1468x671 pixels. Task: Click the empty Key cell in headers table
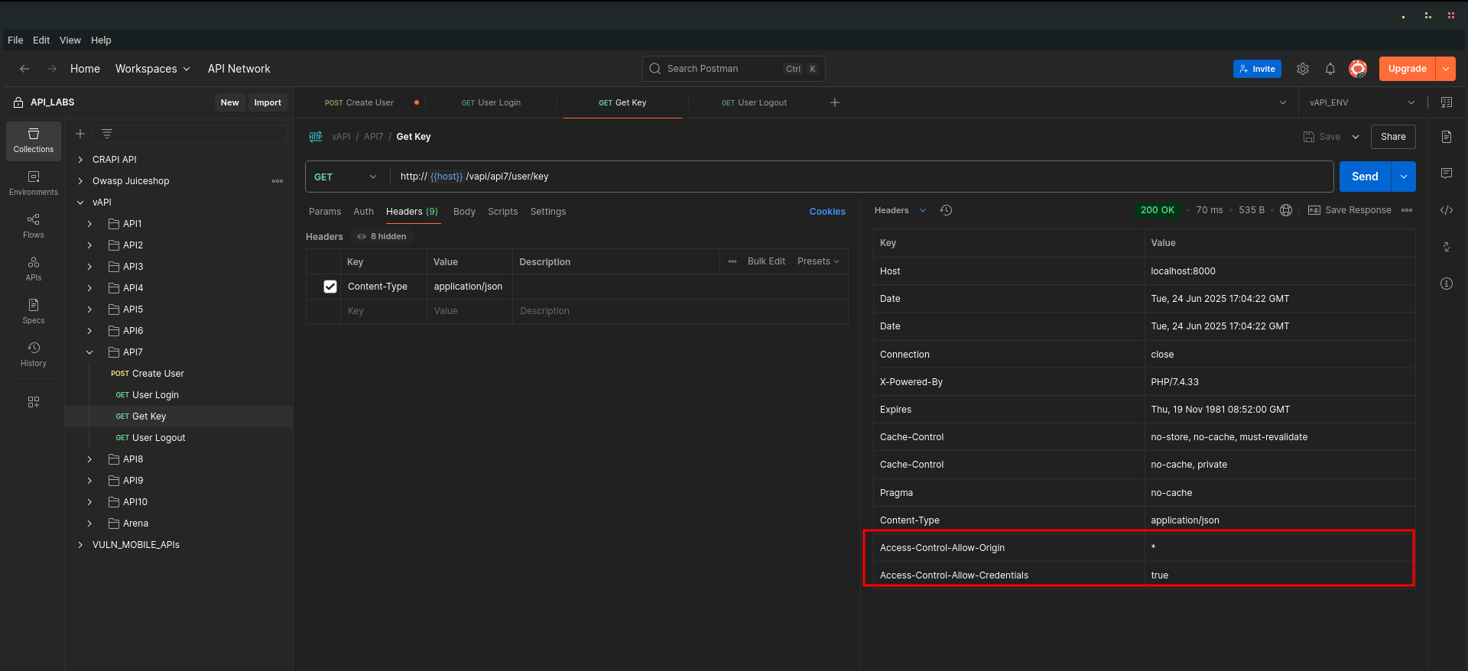click(383, 311)
